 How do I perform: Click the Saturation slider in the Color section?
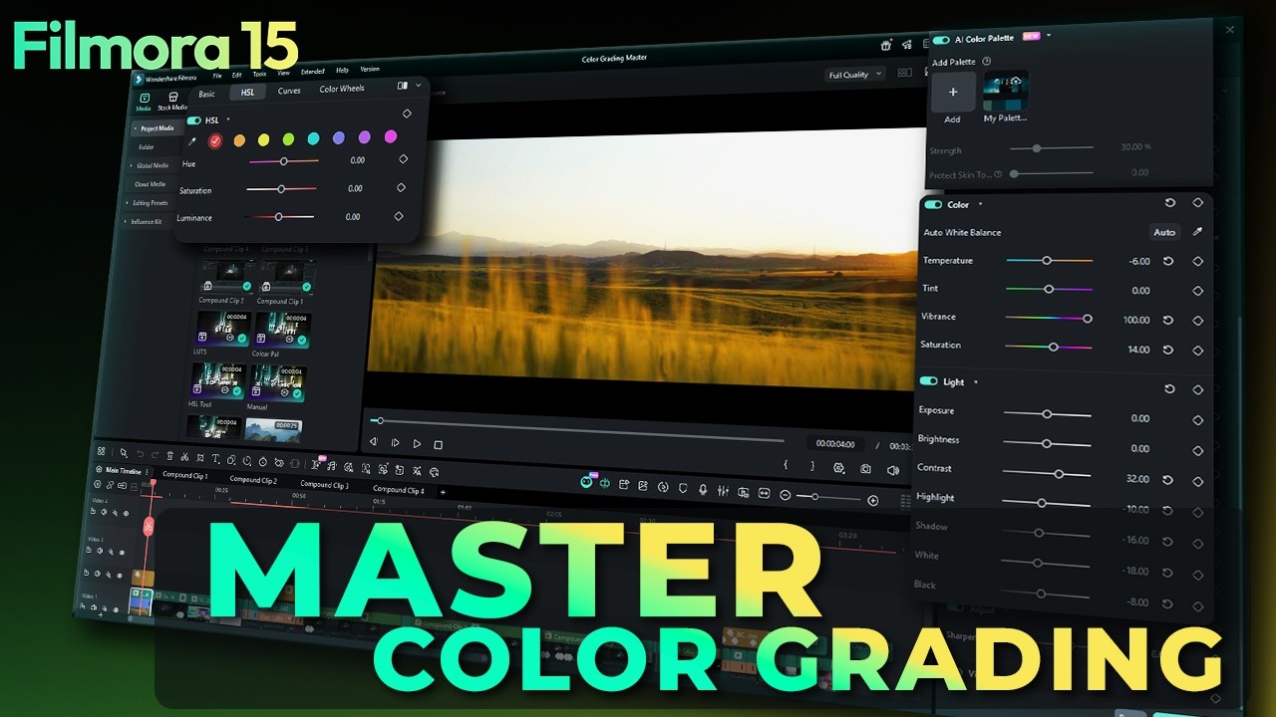(1048, 347)
